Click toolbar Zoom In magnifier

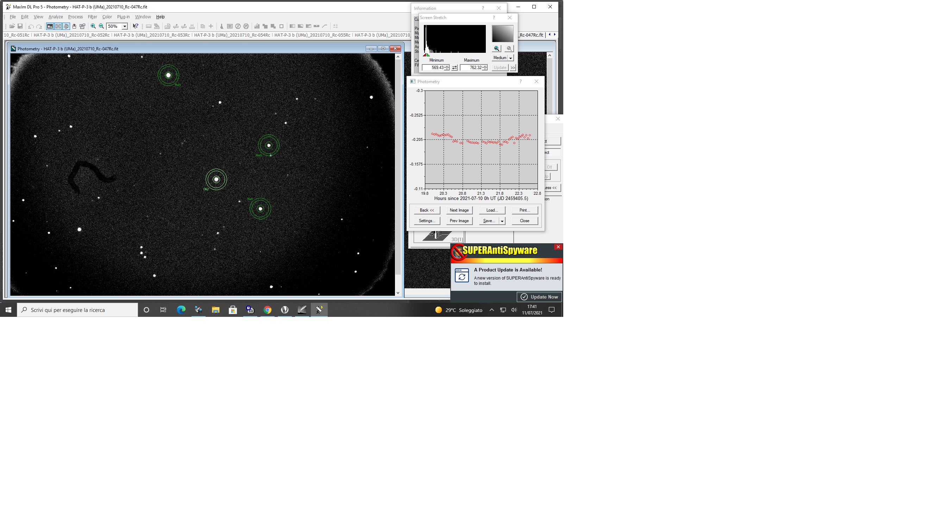point(93,26)
